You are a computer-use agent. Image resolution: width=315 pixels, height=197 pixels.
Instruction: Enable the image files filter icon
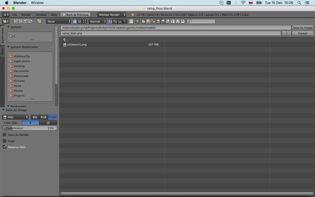158,21
